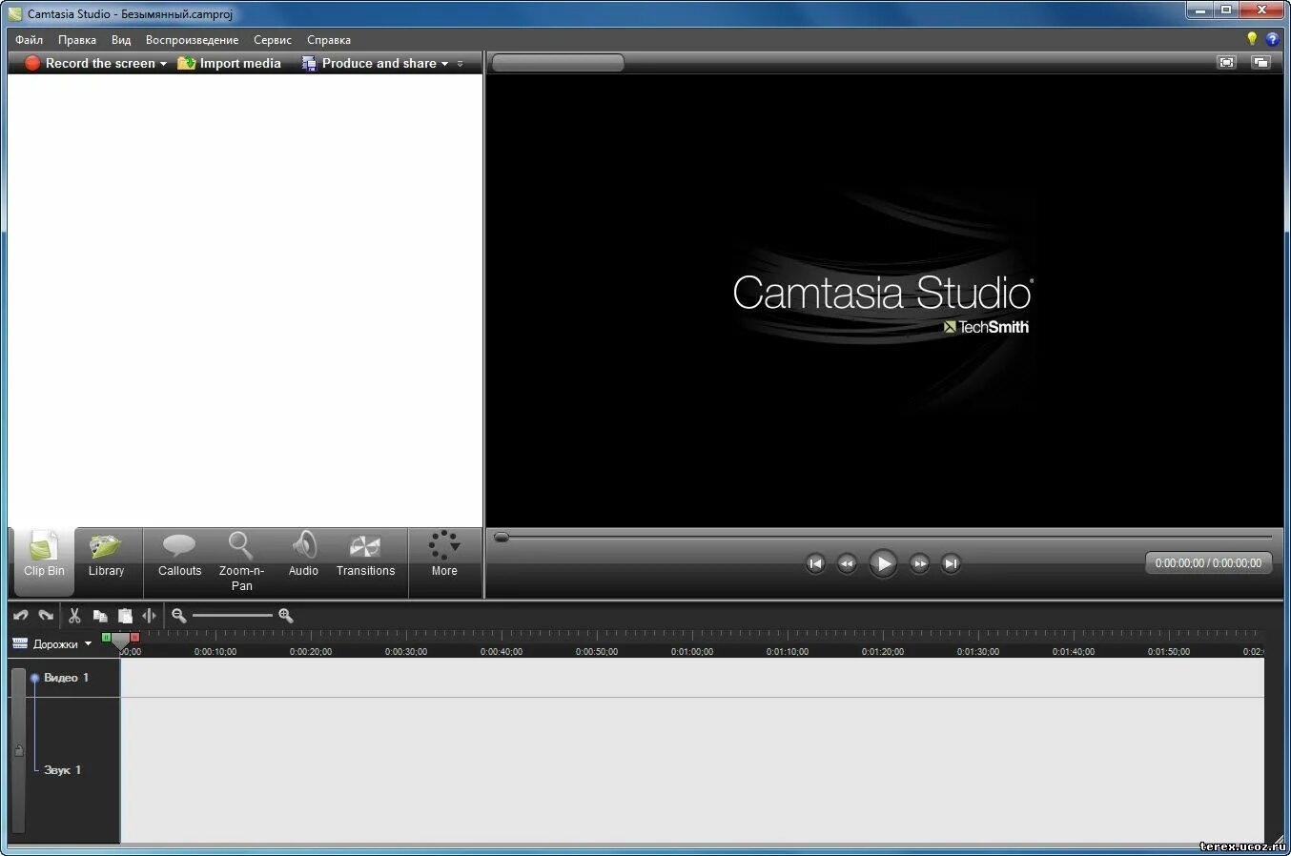Click the red selection end marker

click(x=134, y=637)
